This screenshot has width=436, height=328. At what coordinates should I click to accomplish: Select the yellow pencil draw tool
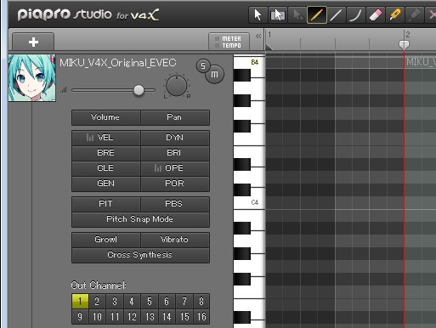pos(317,14)
